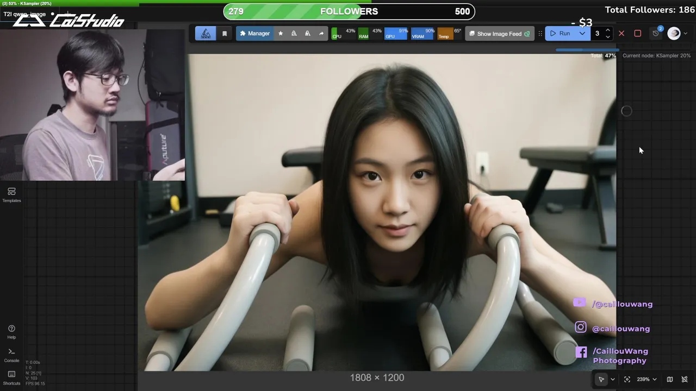Image resolution: width=696 pixels, height=391 pixels.
Task: Expand the profile dropdown chevron
Action: 686,34
